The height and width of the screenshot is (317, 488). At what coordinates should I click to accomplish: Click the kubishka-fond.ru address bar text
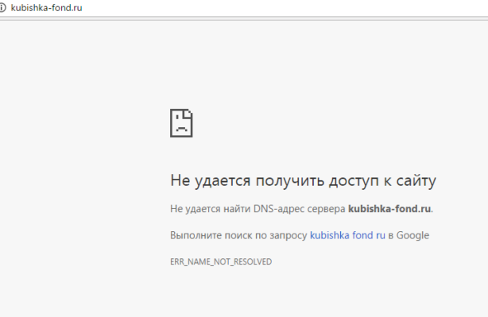(46, 8)
